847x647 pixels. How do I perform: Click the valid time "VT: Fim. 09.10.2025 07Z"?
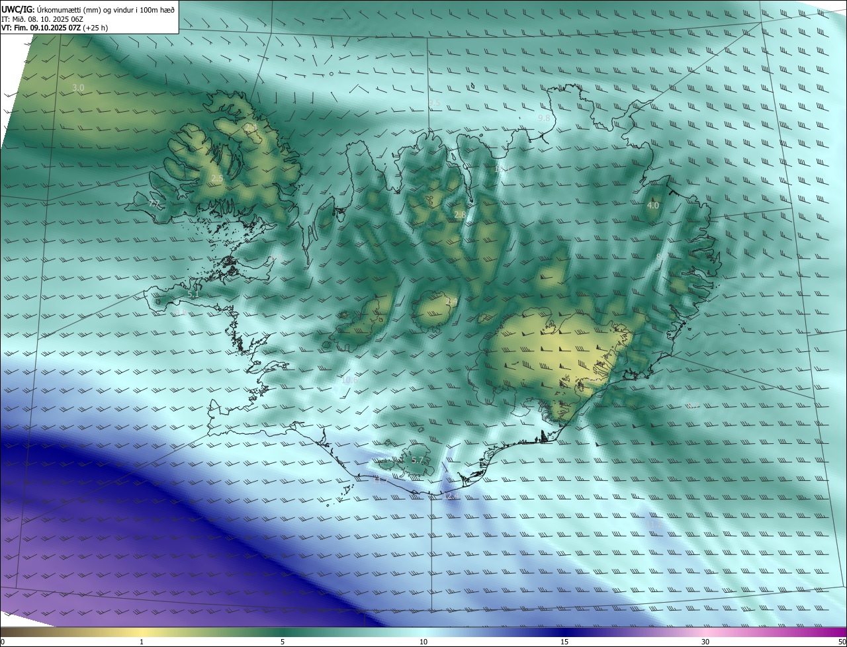click(41, 28)
